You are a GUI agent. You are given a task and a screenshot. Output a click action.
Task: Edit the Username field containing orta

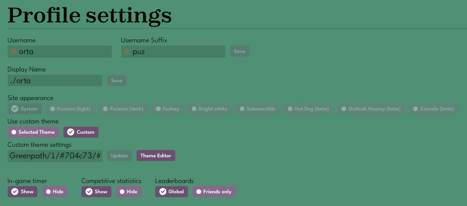coord(60,51)
